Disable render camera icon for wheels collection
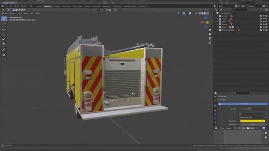The width and height of the screenshot is (269, 151). click(x=266, y=16)
